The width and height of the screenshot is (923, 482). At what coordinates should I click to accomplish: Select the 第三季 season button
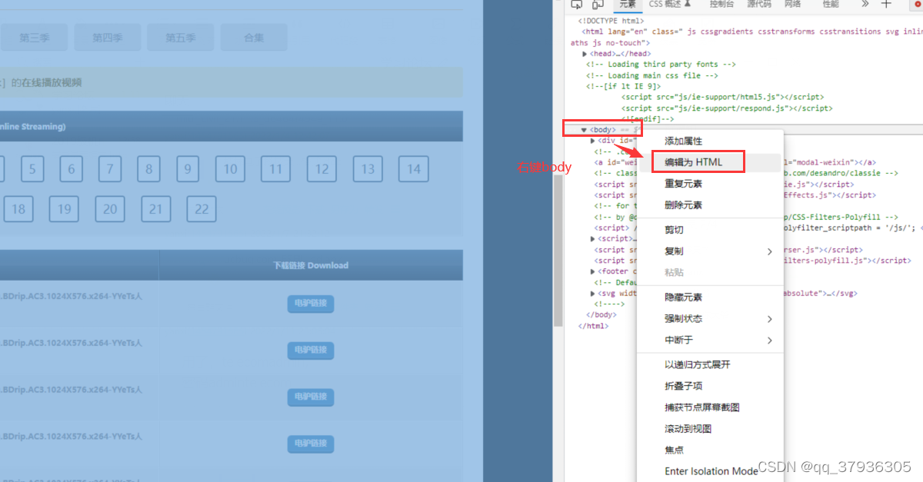click(34, 37)
